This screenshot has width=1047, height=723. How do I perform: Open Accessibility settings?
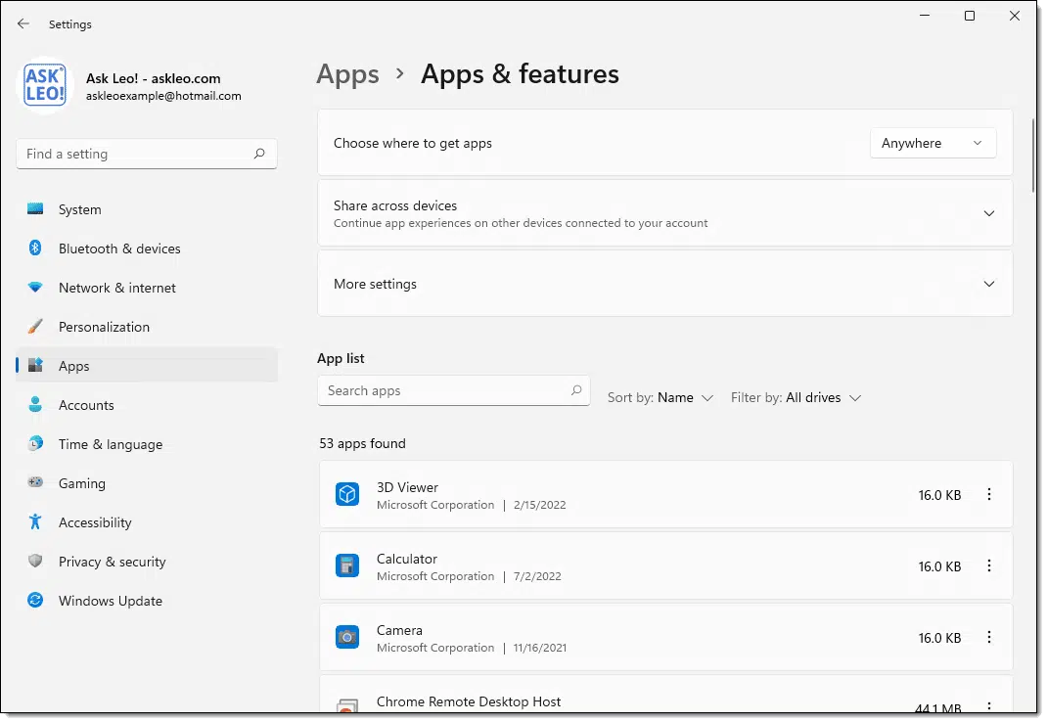[x=147, y=522]
